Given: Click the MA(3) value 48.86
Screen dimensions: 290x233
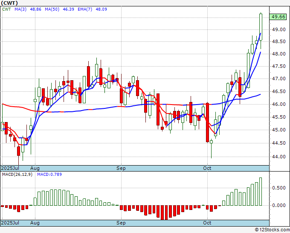Looking at the screenshot, I should tap(35, 9).
